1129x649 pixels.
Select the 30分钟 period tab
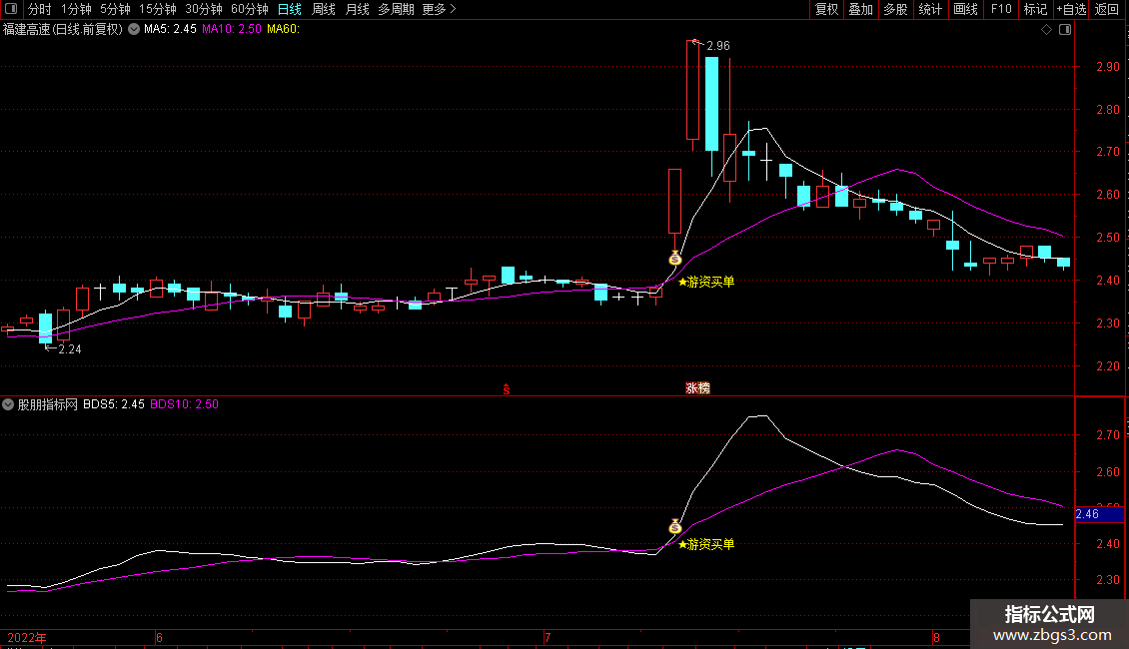tap(204, 9)
